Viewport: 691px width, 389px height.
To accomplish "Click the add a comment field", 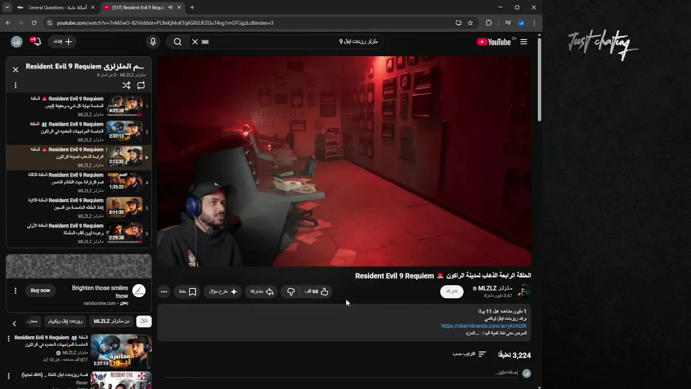I will (x=506, y=372).
